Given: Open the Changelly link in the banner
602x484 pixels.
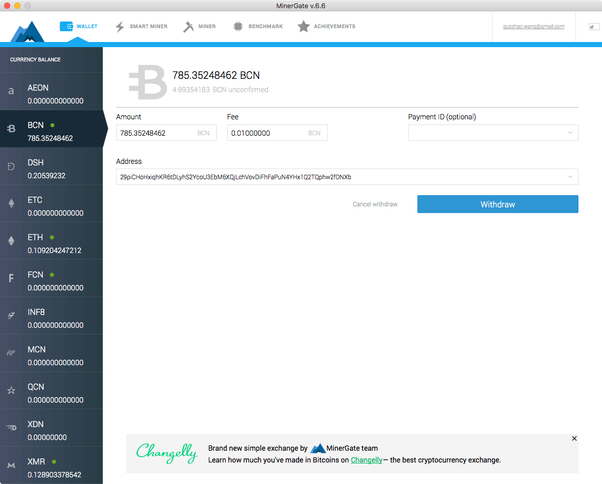Looking at the screenshot, I should (366, 460).
